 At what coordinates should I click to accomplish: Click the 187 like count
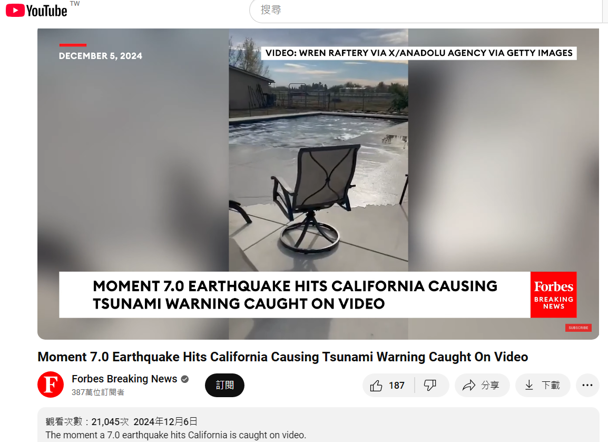coord(397,386)
